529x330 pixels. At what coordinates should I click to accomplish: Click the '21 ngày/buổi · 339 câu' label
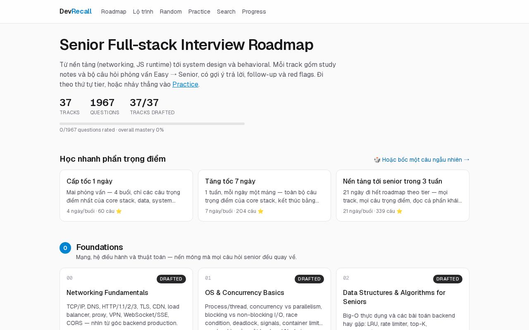[373, 211]
